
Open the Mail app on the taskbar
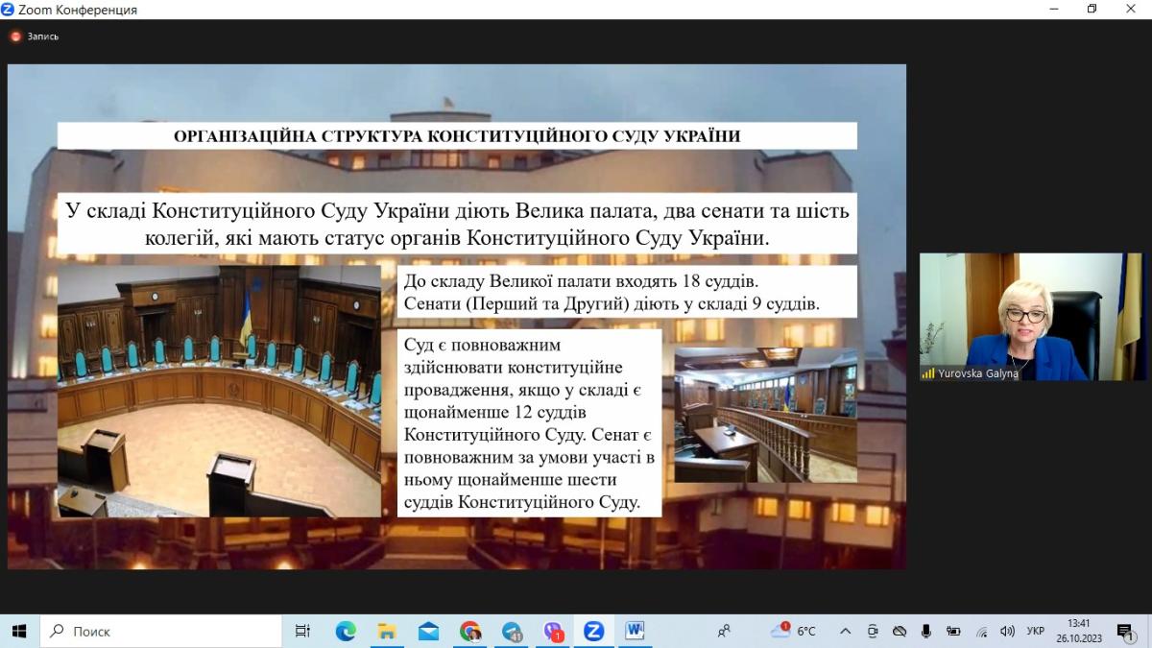[x=428, y=631]
